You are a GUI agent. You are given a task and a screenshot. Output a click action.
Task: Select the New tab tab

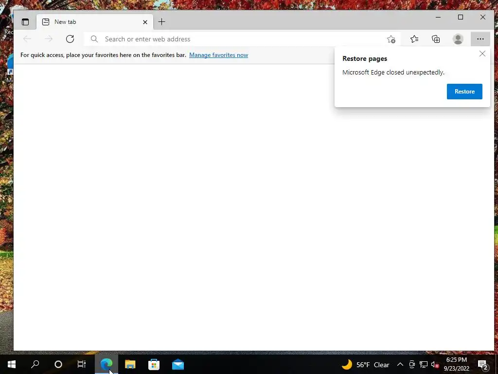[x=95, y=21]
